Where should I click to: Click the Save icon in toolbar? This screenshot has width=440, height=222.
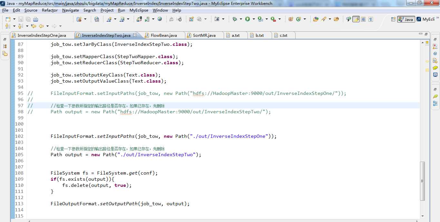tap(21, 19)
